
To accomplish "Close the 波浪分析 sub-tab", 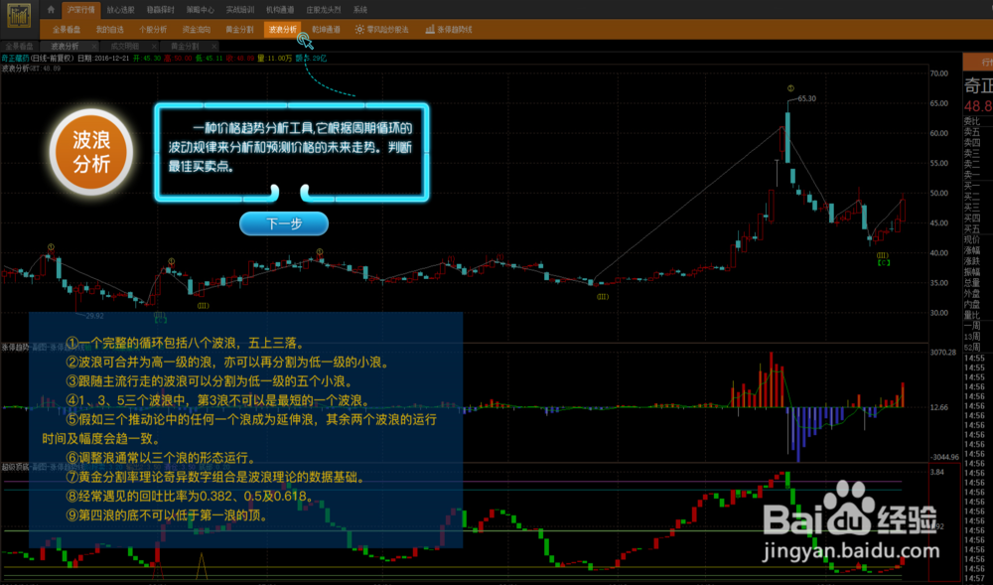I will (94, 47).
